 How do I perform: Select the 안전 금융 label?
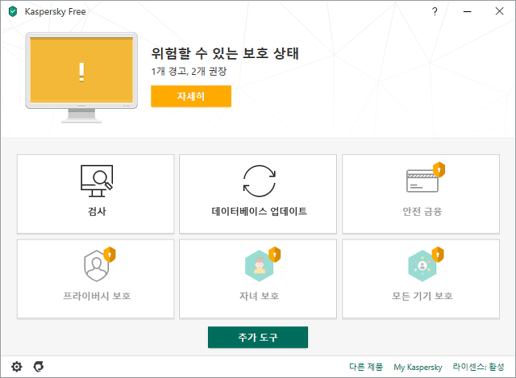422,211
